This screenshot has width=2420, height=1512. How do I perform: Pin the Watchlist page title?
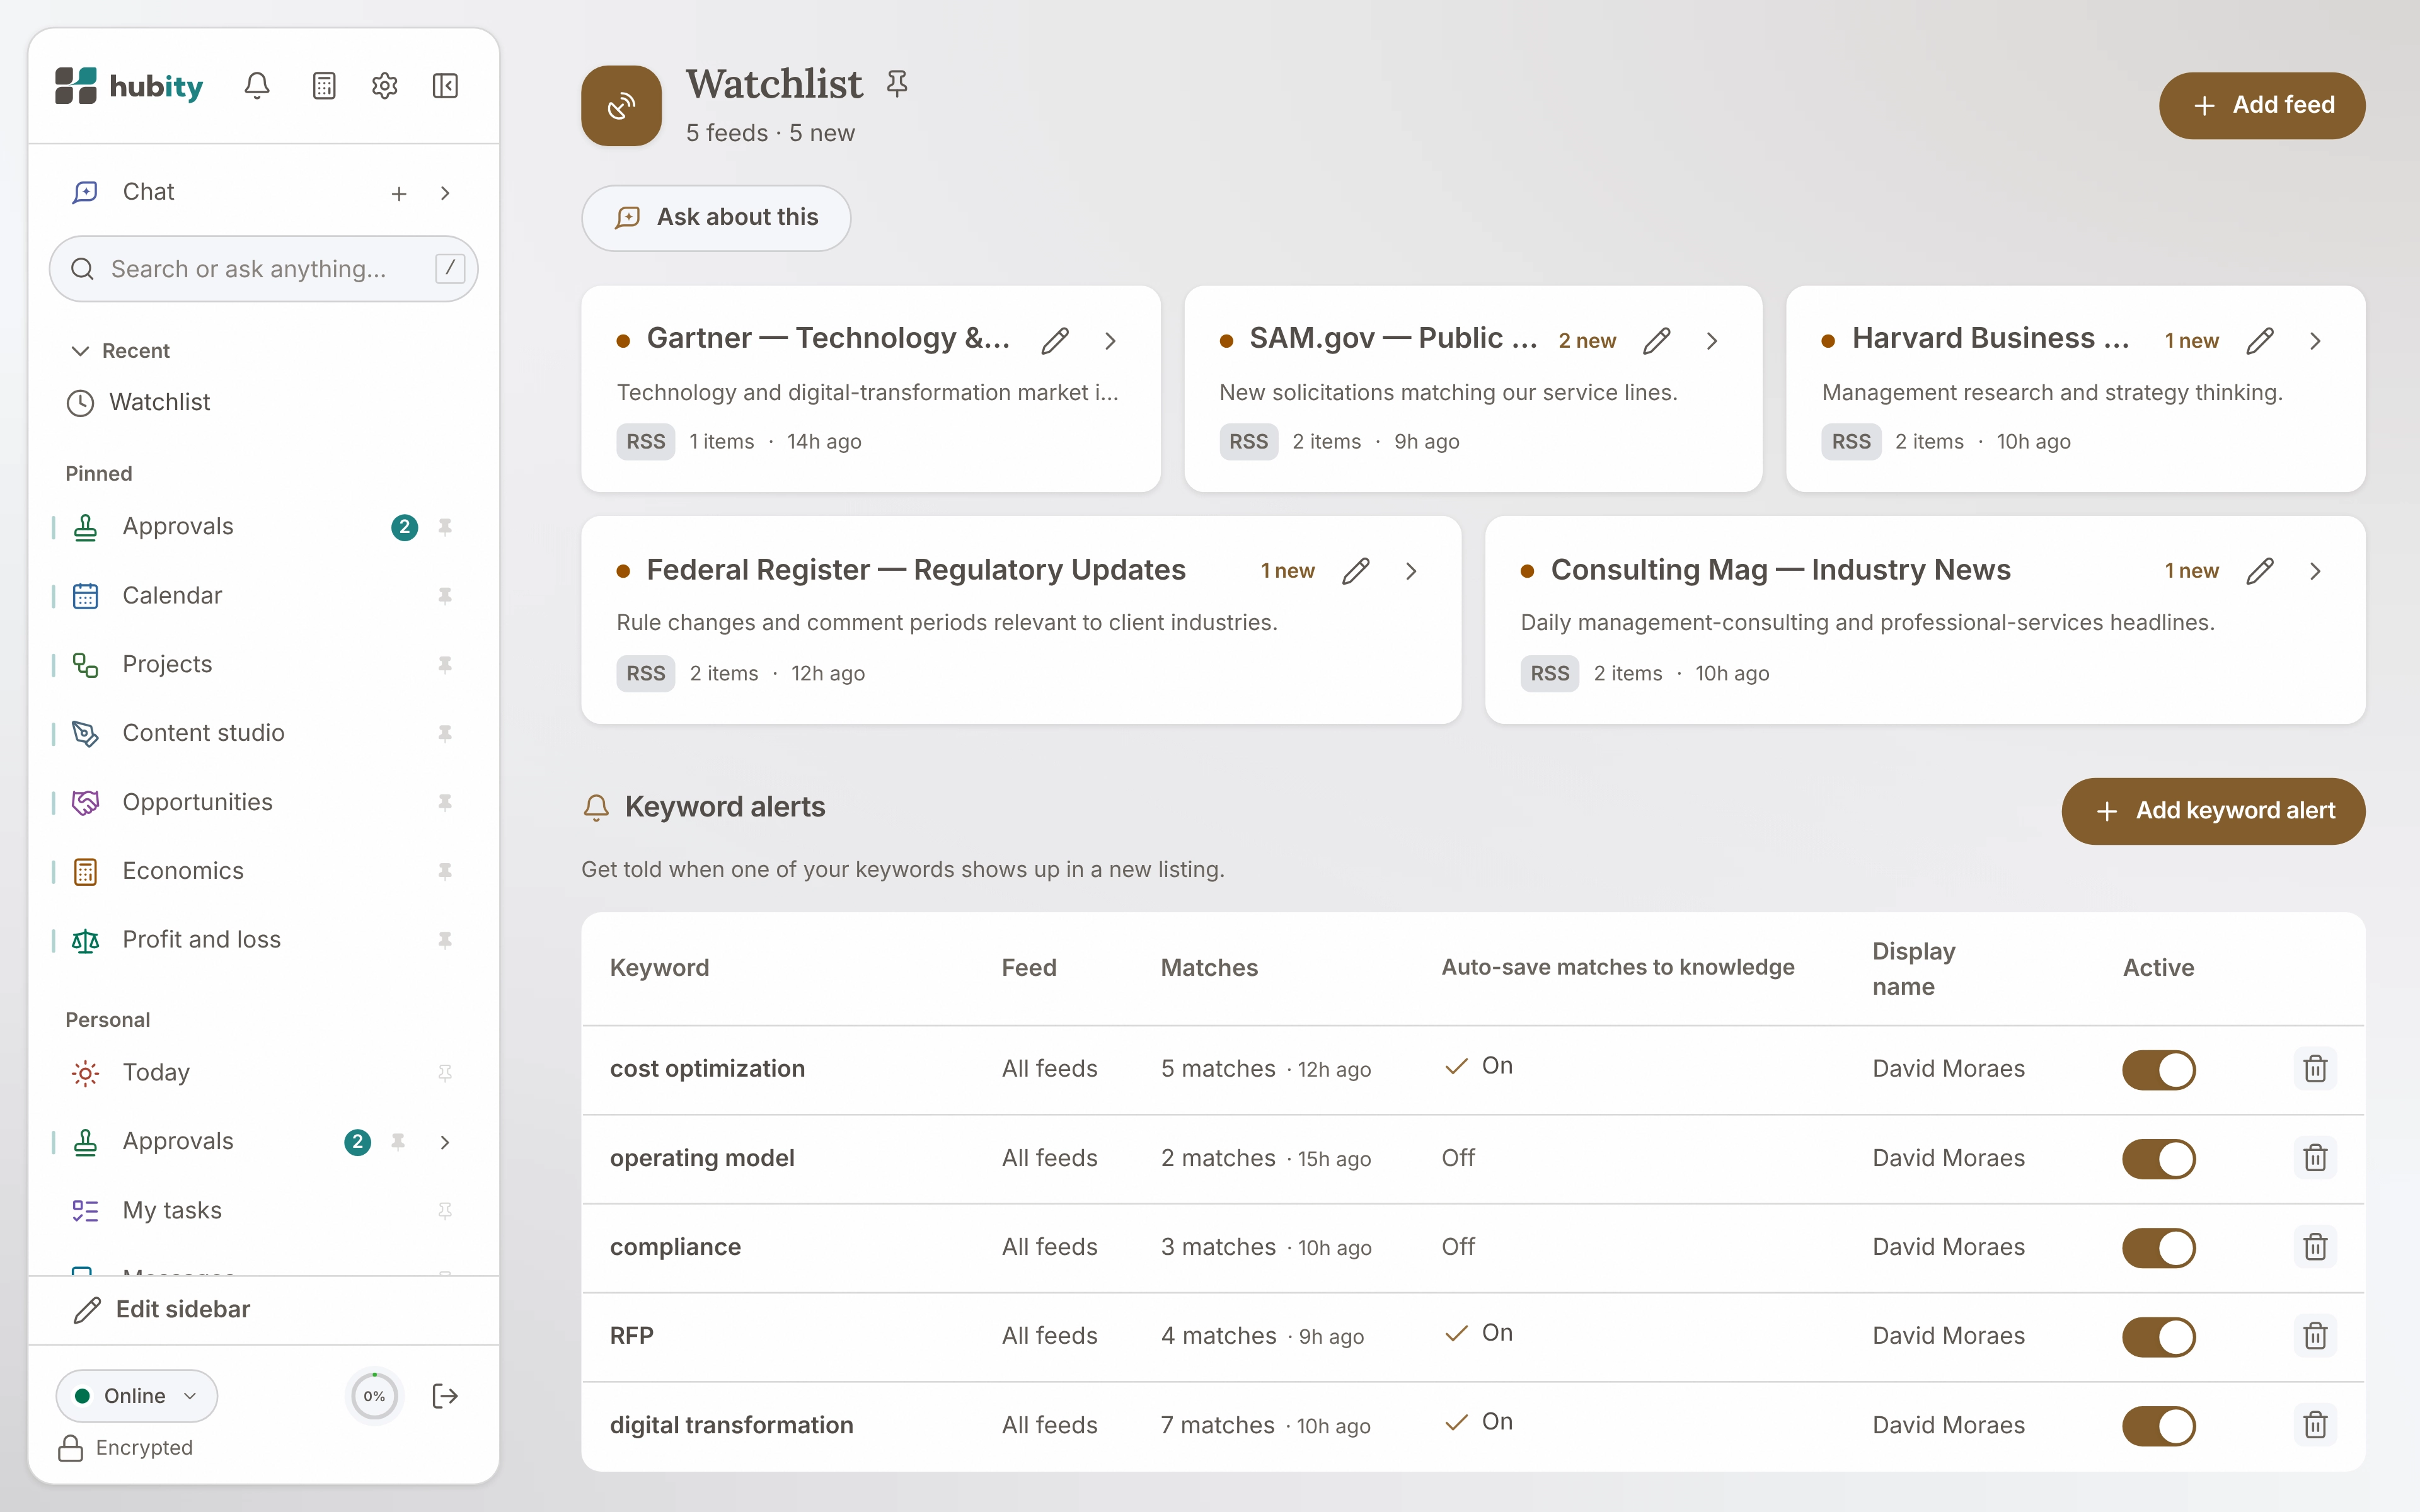click(x=897, y=84)
